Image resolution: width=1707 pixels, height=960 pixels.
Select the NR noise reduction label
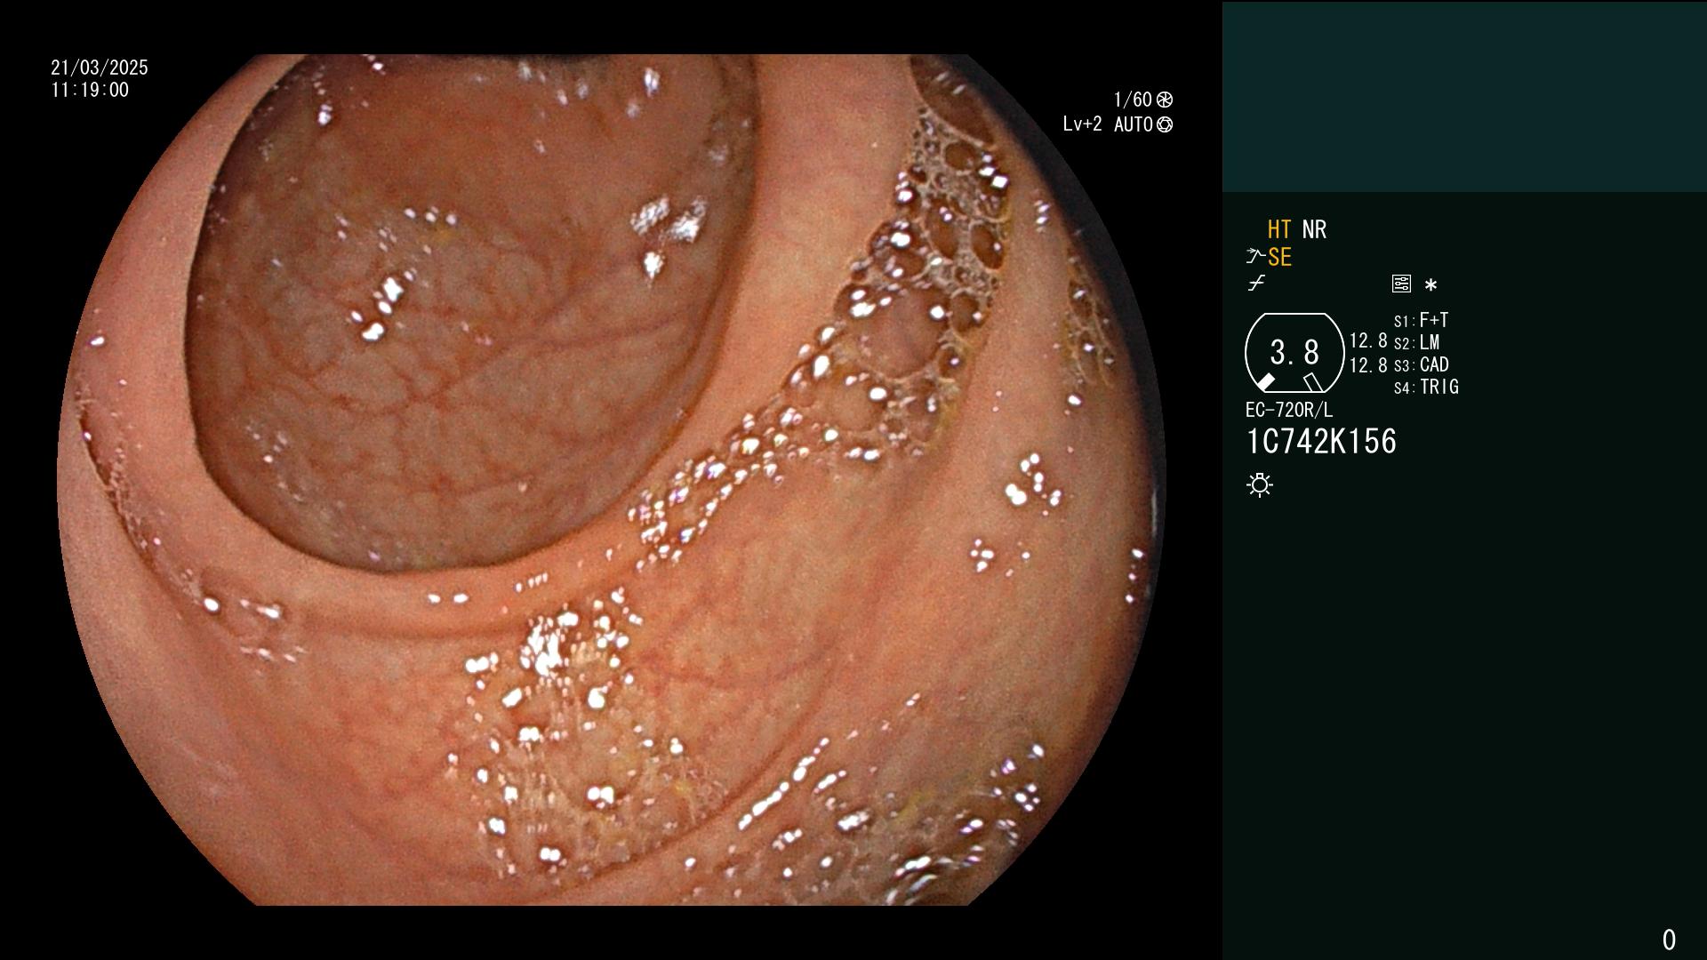point(1314,229)
